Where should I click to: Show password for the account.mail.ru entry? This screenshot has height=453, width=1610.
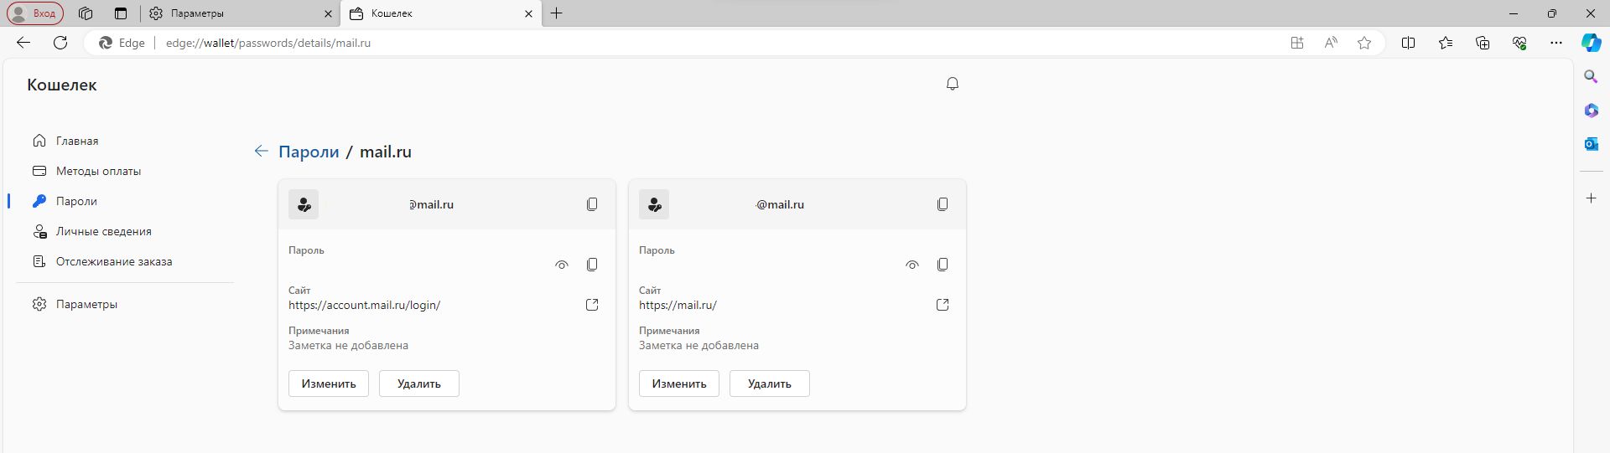click(x=562, y=265)
